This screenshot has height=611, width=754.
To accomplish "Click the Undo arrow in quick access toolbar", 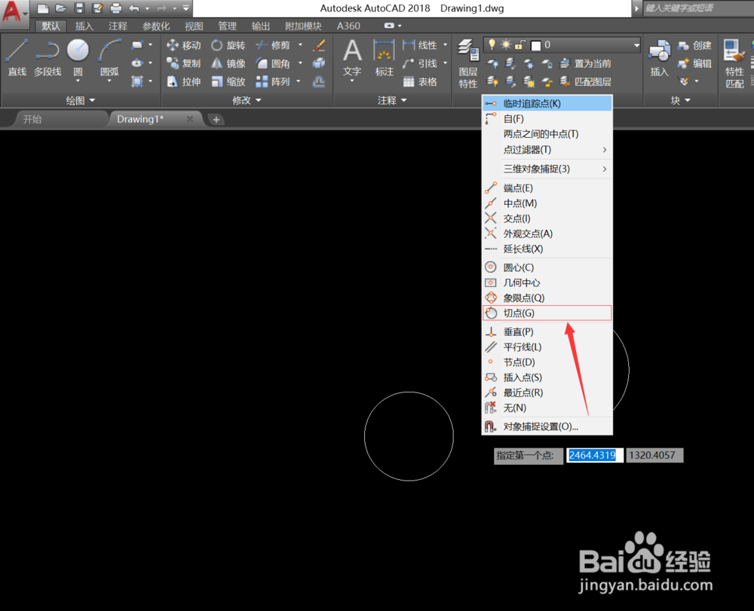I will [x=134, y=8].
